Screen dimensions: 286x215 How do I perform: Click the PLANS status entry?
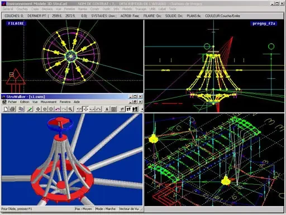click(x=194, y=16)
